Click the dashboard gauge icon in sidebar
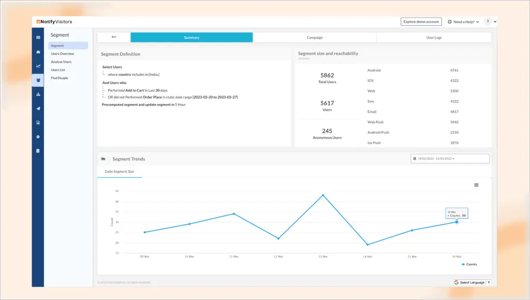Screen dimensions: 530x300 coord(38,52)
